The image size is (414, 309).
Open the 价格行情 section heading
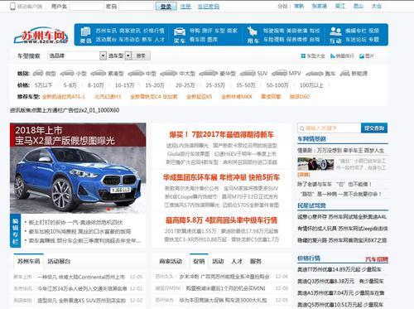(x=309, y=258)
